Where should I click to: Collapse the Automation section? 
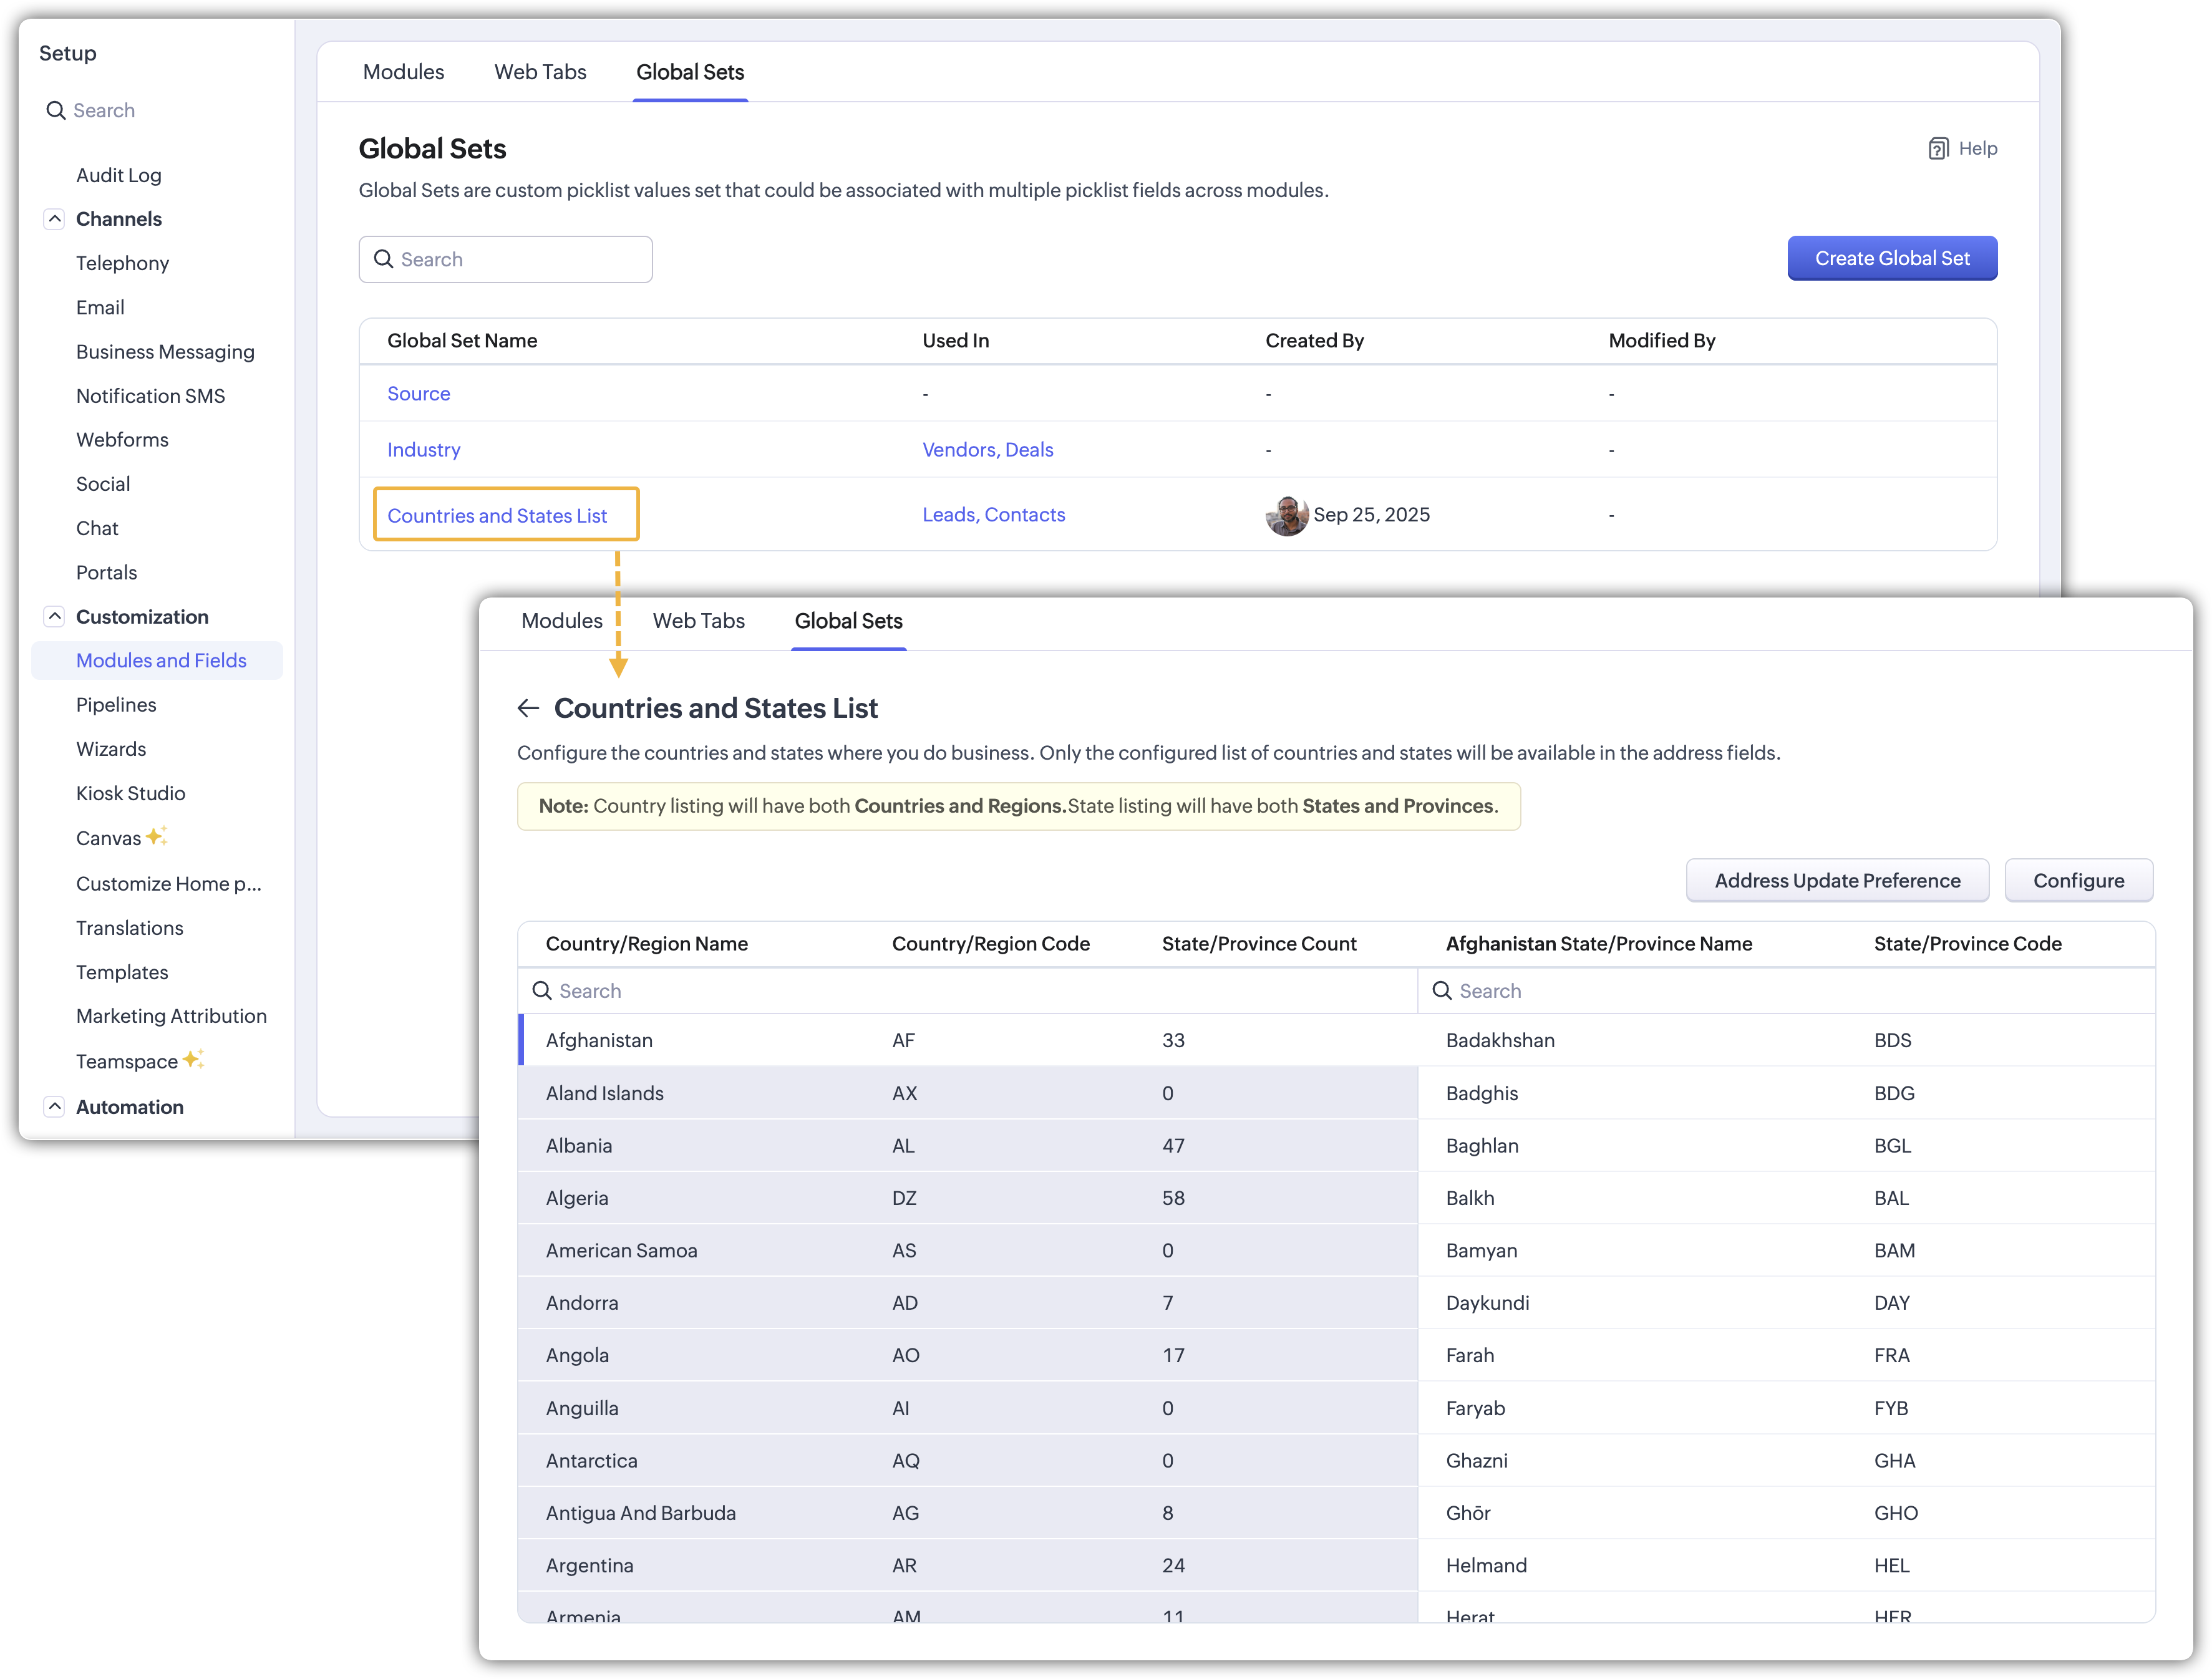coord(55,1107)
